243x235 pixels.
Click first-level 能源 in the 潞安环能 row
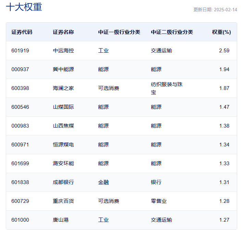[x=103, y=164]
